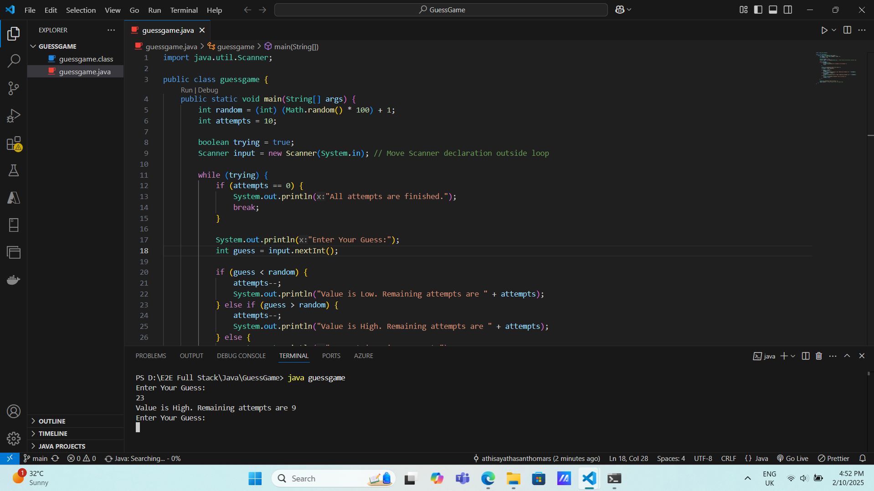The height and width of the screenshot is (491, 874).
Task: Kill the terminal with trash icon
Action: (819, 356)
